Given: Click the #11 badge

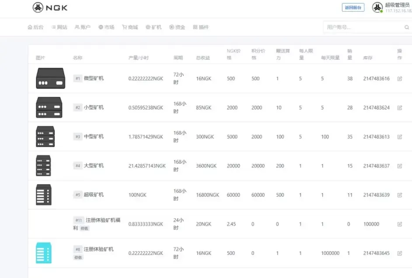Looking at the screenshot, I should coord(79,220).
